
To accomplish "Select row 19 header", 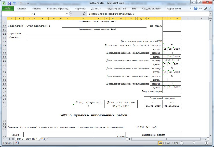I will click(x=4, y=61).
